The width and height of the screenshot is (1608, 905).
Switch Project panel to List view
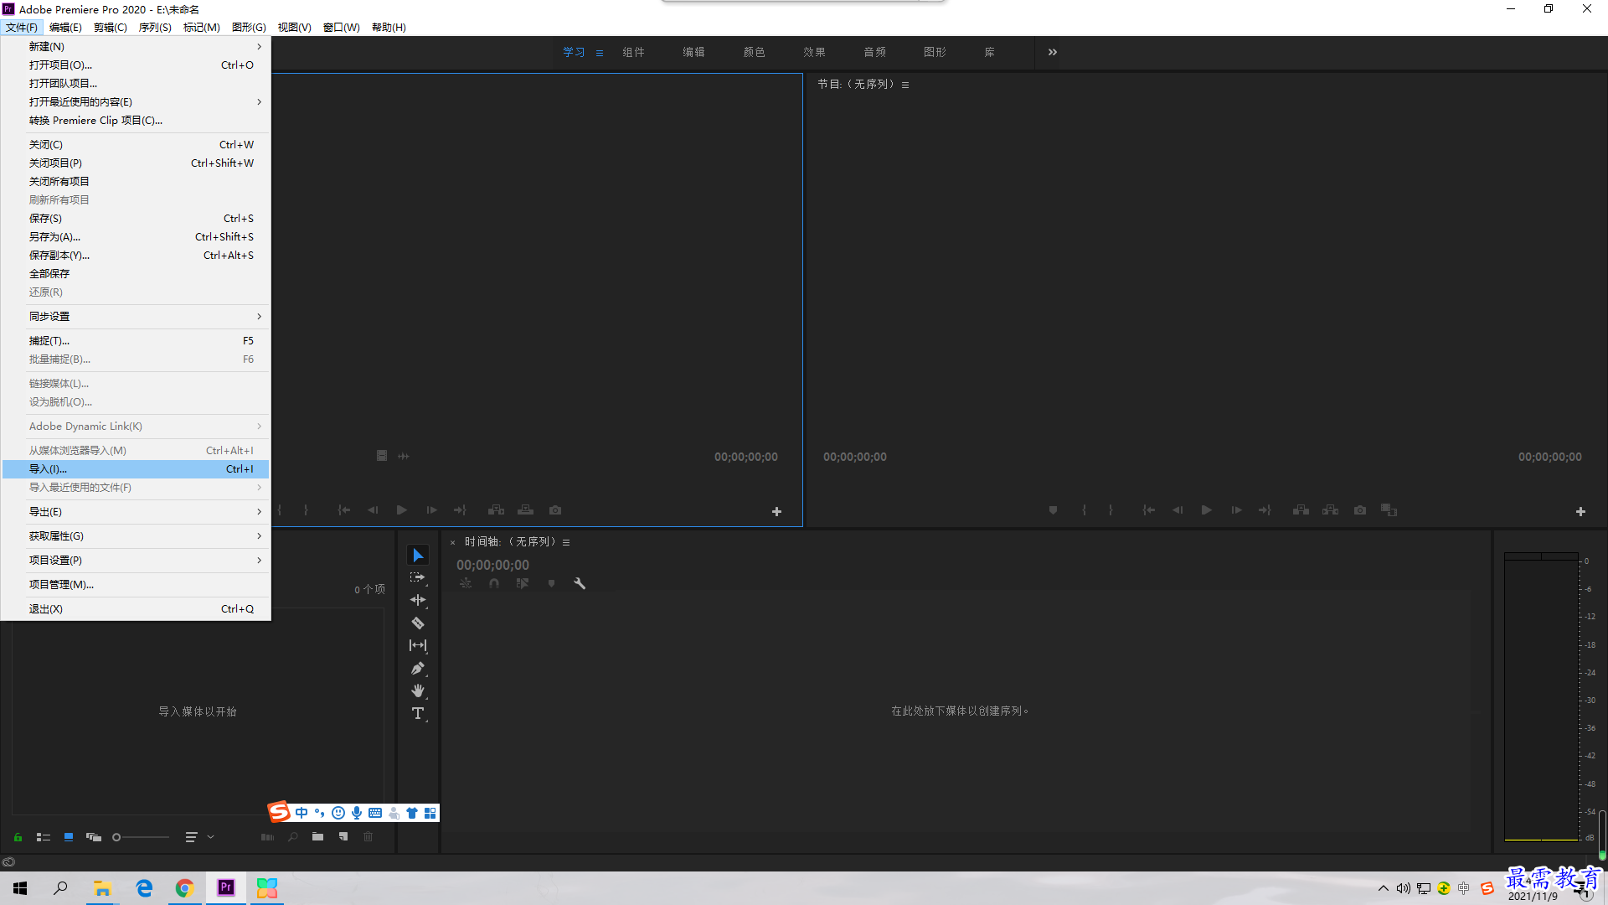pyautogui.click(x=44, y=837)
